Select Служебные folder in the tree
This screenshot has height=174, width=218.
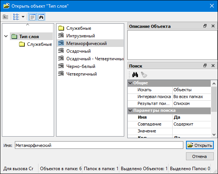[35, 44]
